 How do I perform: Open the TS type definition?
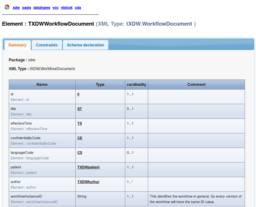pos(80,123)
